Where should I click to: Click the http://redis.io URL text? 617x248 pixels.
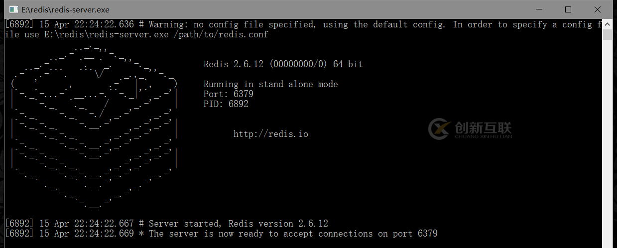(x=270, y=134)
